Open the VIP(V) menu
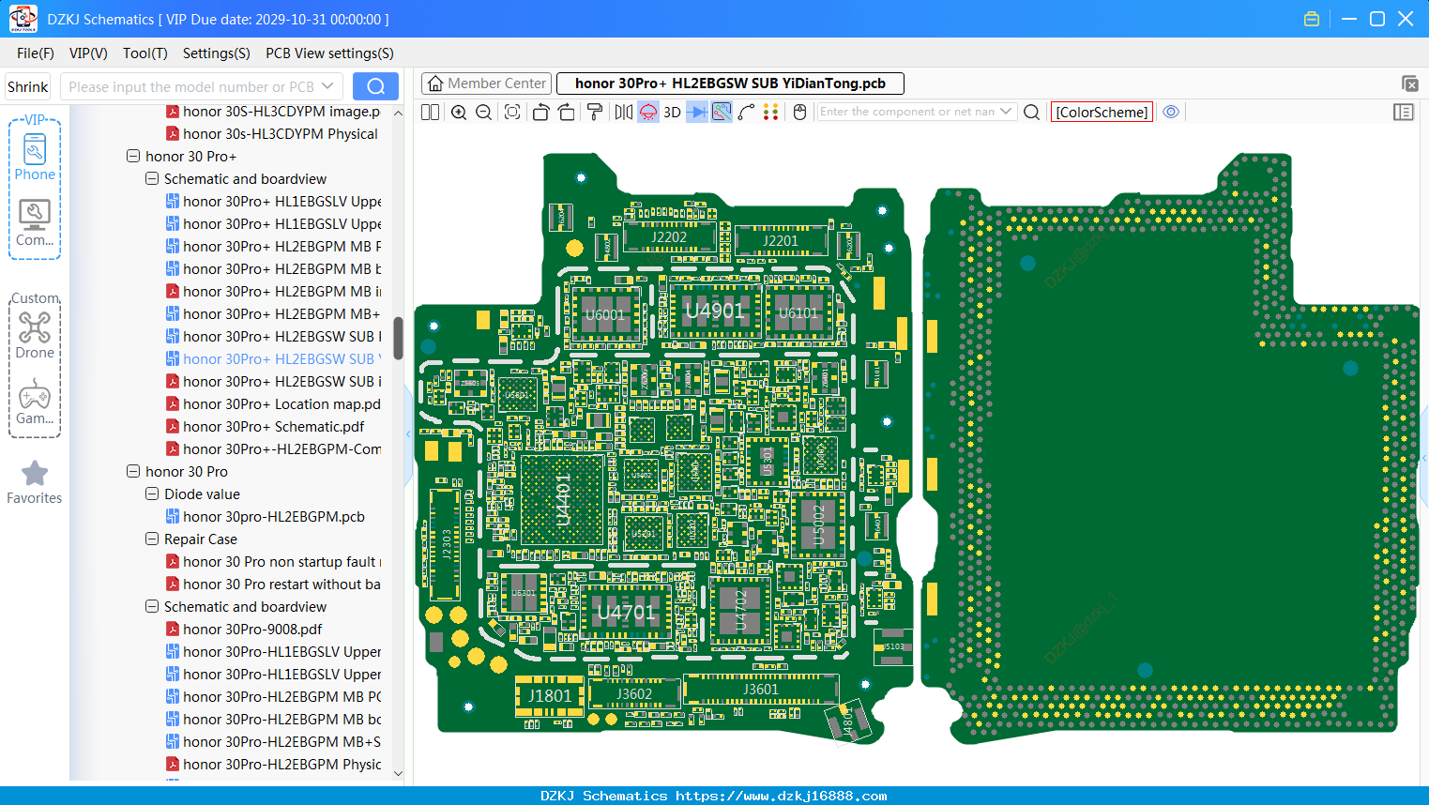Viewport: 1429px width, 805px height. click(x=88, y=53)
